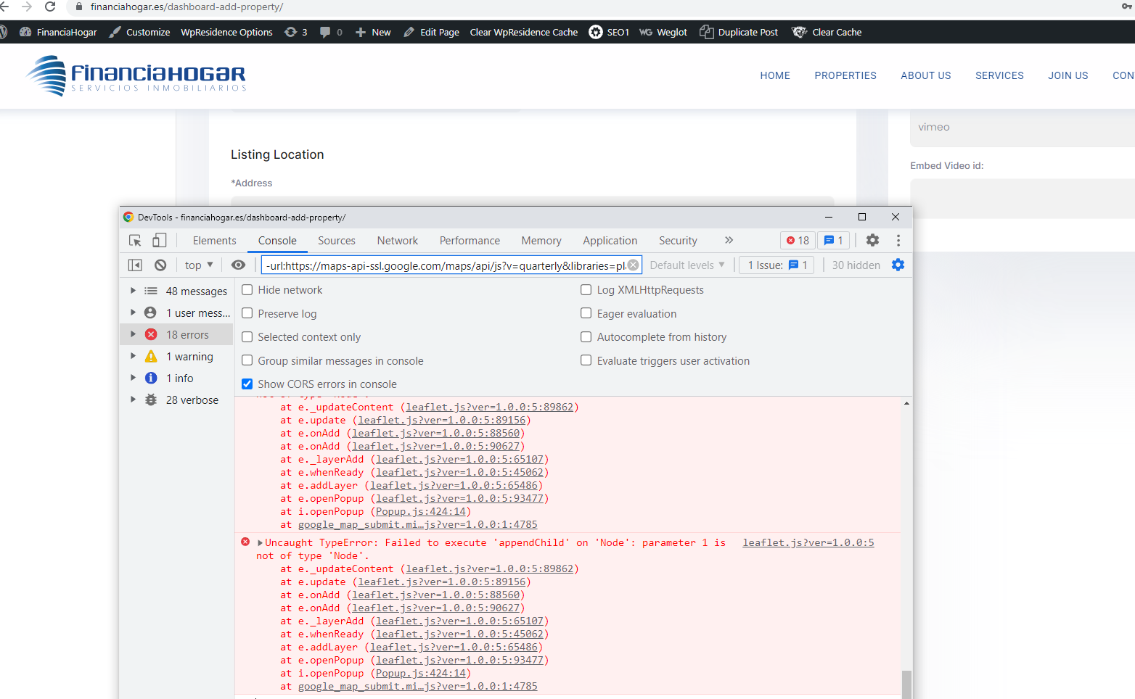Open the DevTools three-dot menu
This screenshot has width=1135, height=699.
pos(898,241)
